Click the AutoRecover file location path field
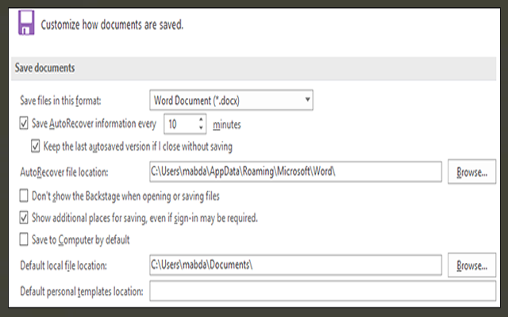The image size is (508, 317). click(294, 171)
